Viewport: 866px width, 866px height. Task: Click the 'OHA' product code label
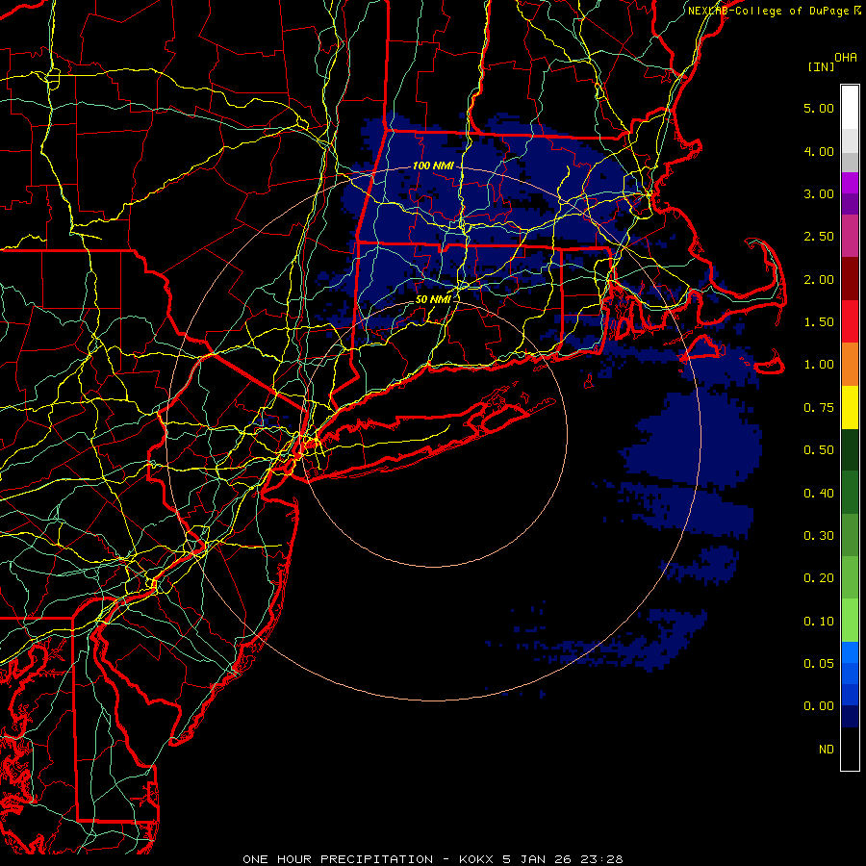point(846,58)
